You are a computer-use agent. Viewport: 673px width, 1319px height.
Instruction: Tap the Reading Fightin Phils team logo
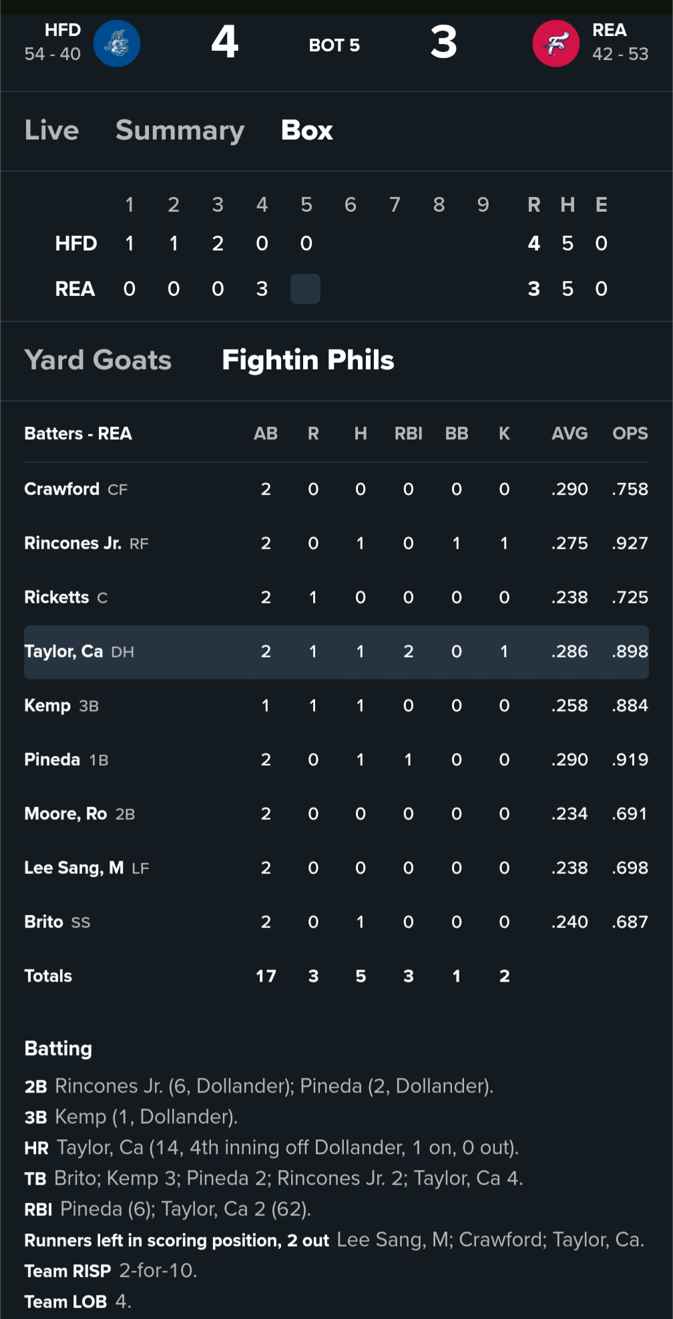[x=555, y=43]
